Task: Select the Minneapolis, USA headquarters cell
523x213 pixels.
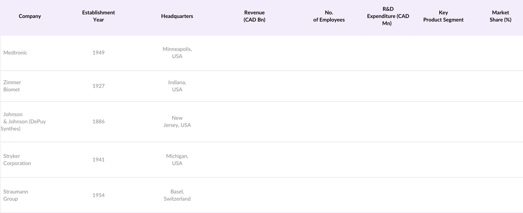Action: [x=177, y=53]
